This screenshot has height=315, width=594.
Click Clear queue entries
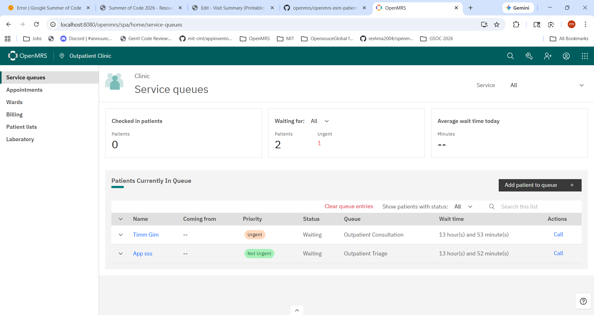(x=349, y=206)
